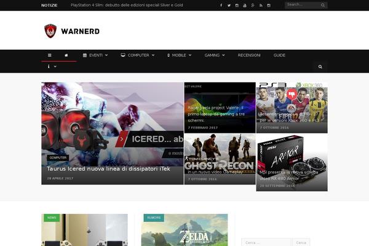Expand the arrow beside the info icon
Image resolution: width=369 pixels, height=246 pixels.
click(55, 66)
